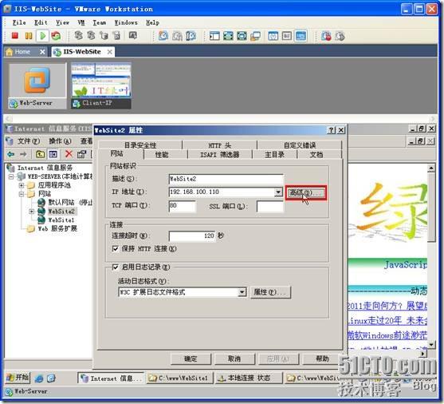Screen dimensions: 444x404
Task: Click the 描述 text field
Action: pyautogui.click(x=226, y=179)
